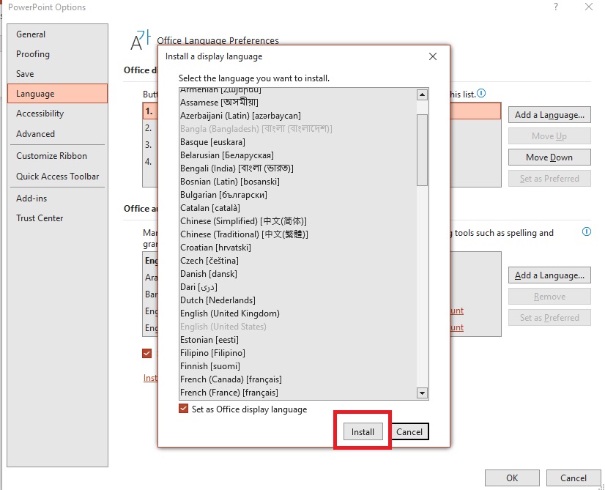
Task: Click OK to confirm PowerPoint Options
Action: coord(512,477)
